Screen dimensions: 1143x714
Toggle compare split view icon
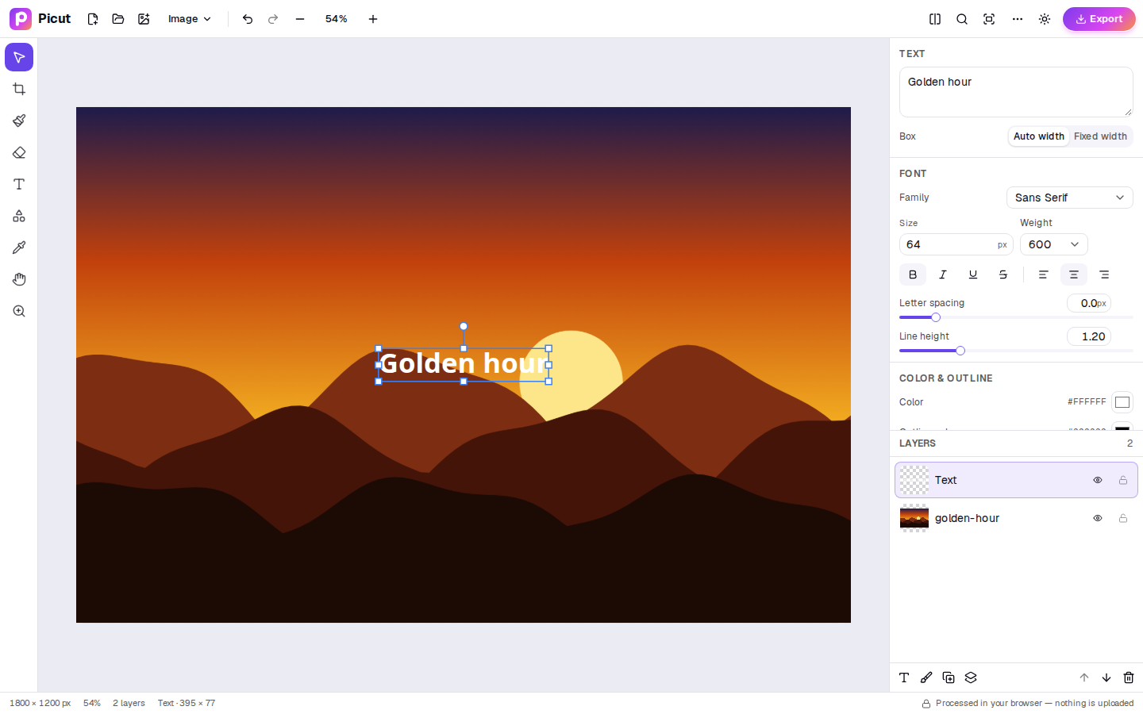tap(935, 19)
